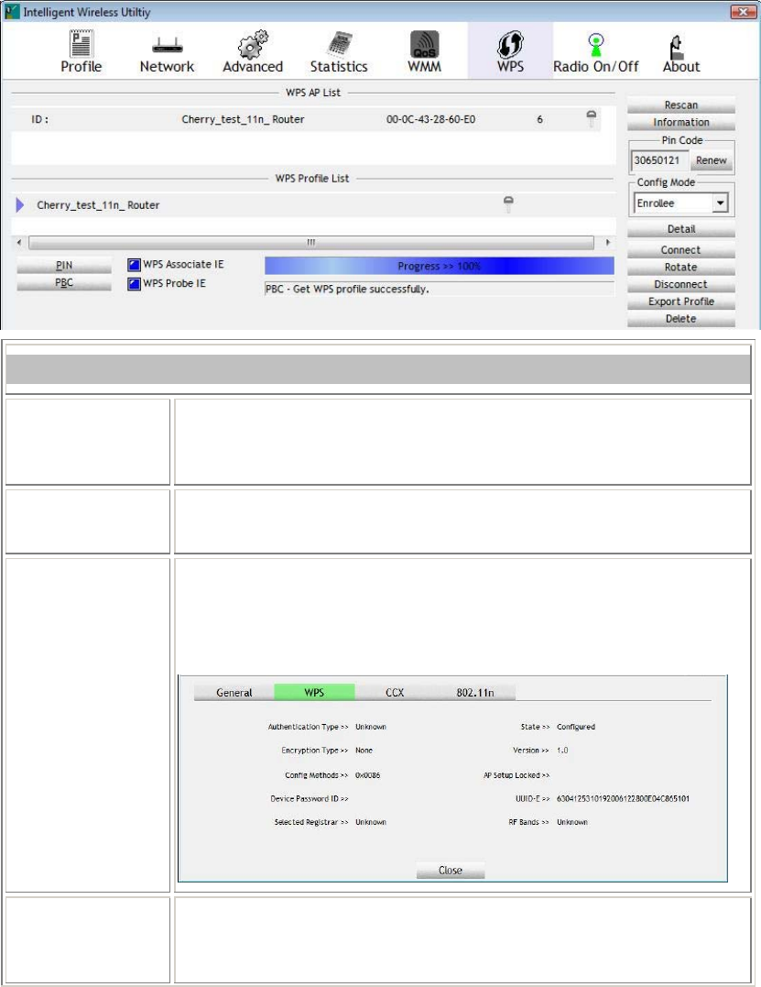Click the key icon in WPS AP List row

[x=592, y=118]
